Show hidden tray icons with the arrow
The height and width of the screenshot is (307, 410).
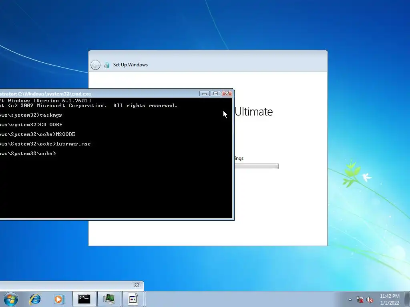tap(350, 299)
